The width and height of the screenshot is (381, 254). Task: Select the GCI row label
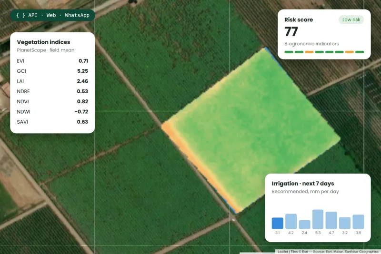(21, 71)
